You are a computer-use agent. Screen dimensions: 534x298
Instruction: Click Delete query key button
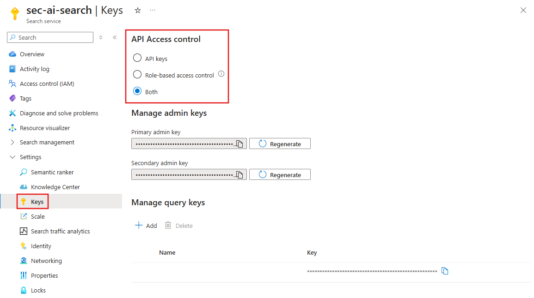[x=179, y=226]
